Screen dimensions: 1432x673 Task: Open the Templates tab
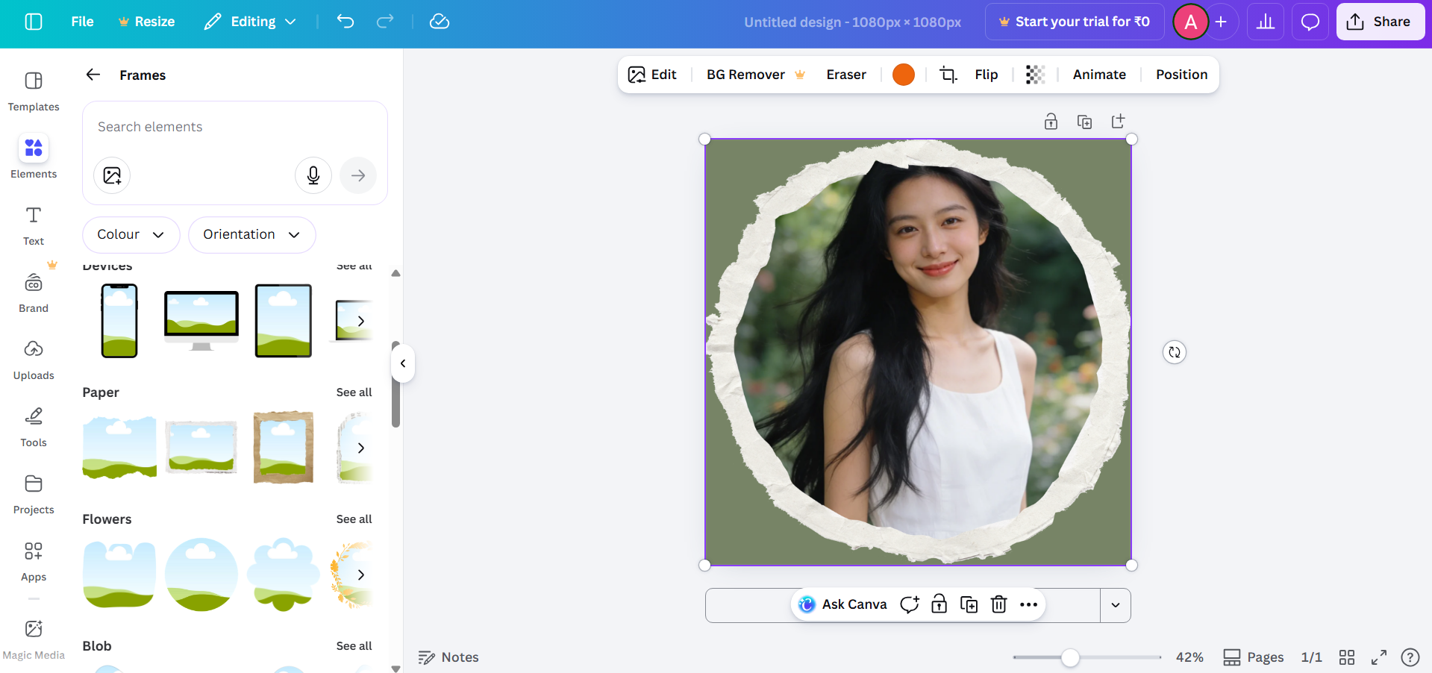(x=34, y=91)
